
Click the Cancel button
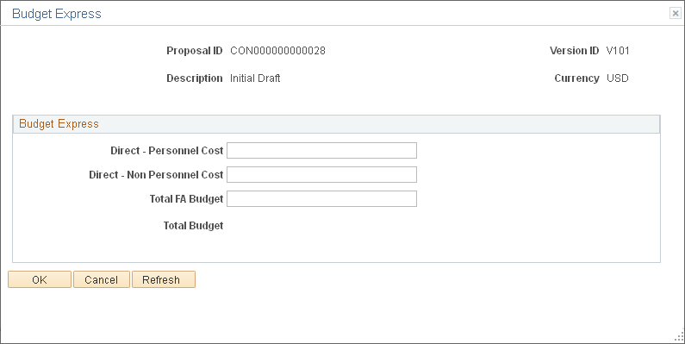coord(102,279)
